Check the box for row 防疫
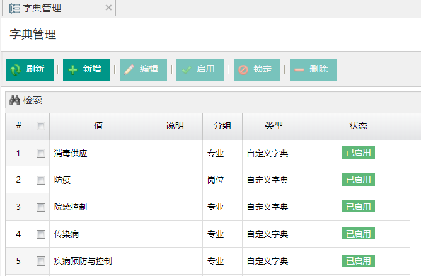Viewport: 421px width, 276px height. [41, 180]
